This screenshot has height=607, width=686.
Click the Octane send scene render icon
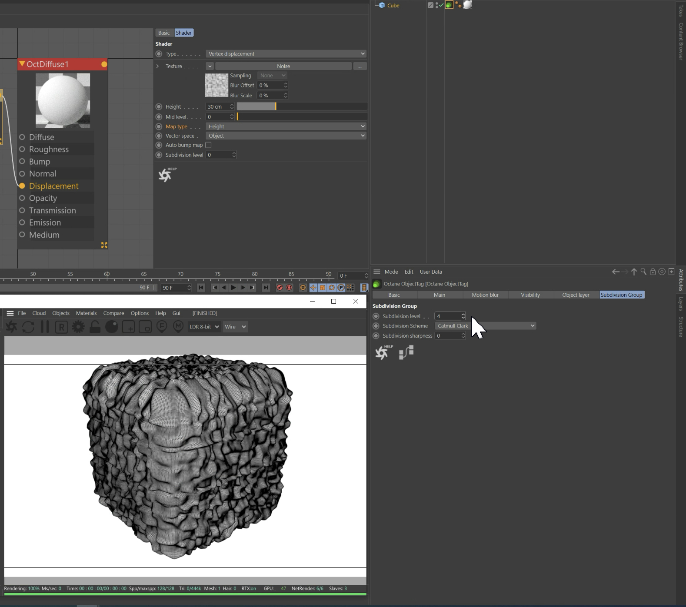11,327
